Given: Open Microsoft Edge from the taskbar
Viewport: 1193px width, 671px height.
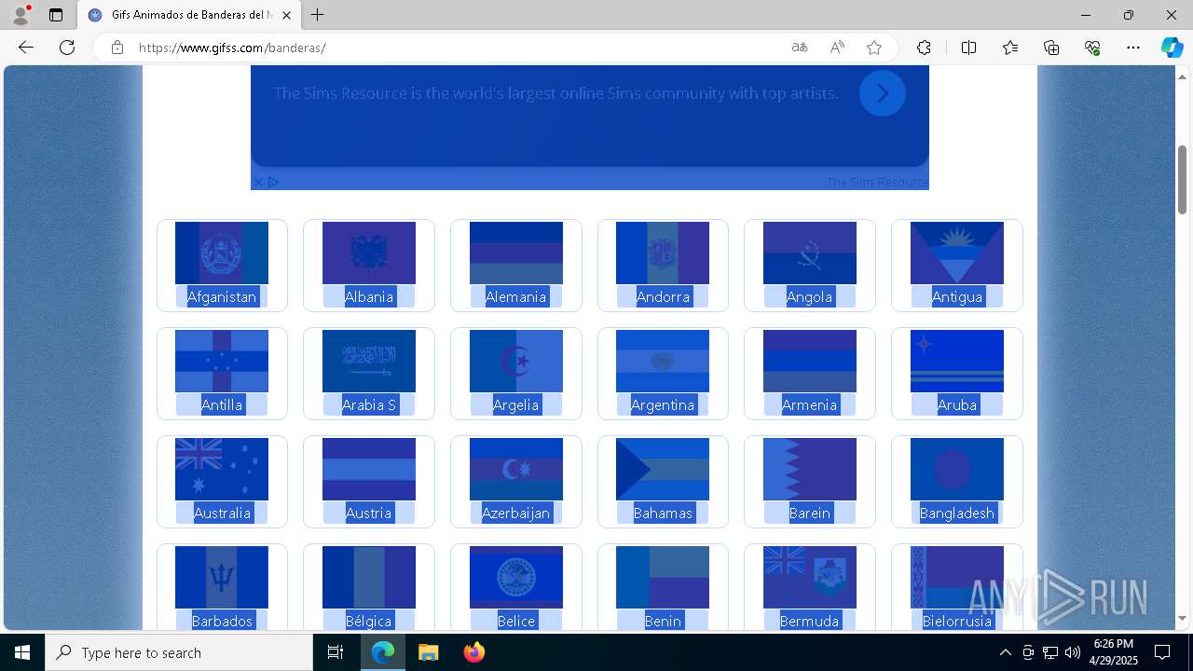Looking at the screenshot, I should tap(383, 652).
